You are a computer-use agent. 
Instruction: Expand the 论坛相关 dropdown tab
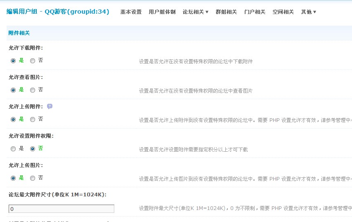(x=196, y=12)
